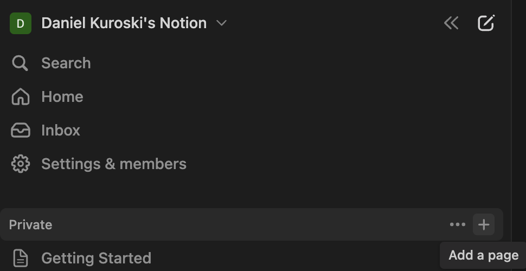The image size is (526, 271).
Task: Click the Settings gear icon
Action: (20, 164)
